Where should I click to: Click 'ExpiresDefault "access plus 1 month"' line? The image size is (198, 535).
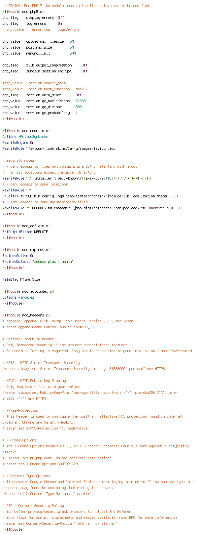coord(38,262)
